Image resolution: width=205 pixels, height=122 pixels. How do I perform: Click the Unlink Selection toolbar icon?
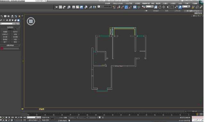pos(197,7)
